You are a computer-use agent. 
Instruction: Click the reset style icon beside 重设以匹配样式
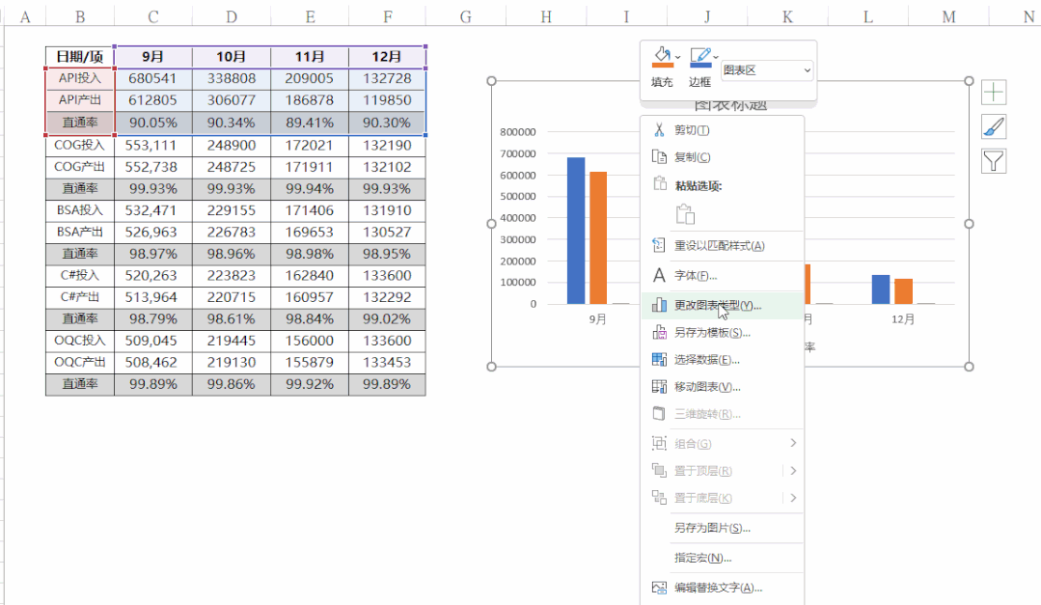point(659,246)
